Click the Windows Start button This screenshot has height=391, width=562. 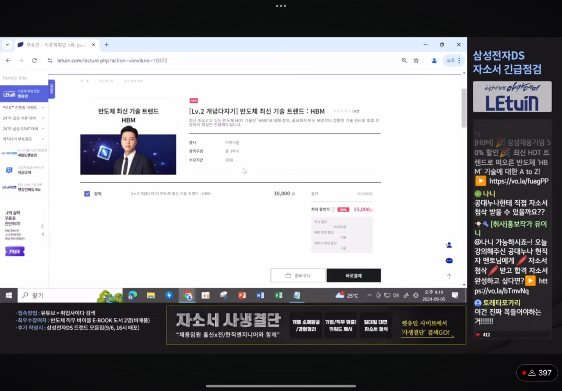coord(9,295)
